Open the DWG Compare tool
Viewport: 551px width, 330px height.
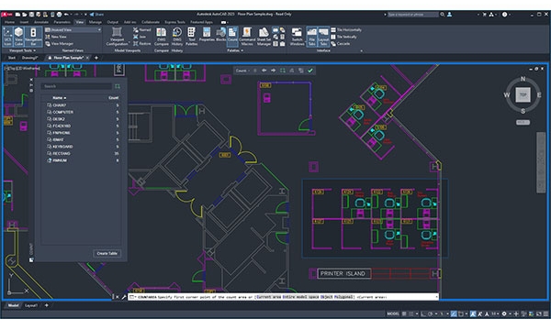[162, 37]
